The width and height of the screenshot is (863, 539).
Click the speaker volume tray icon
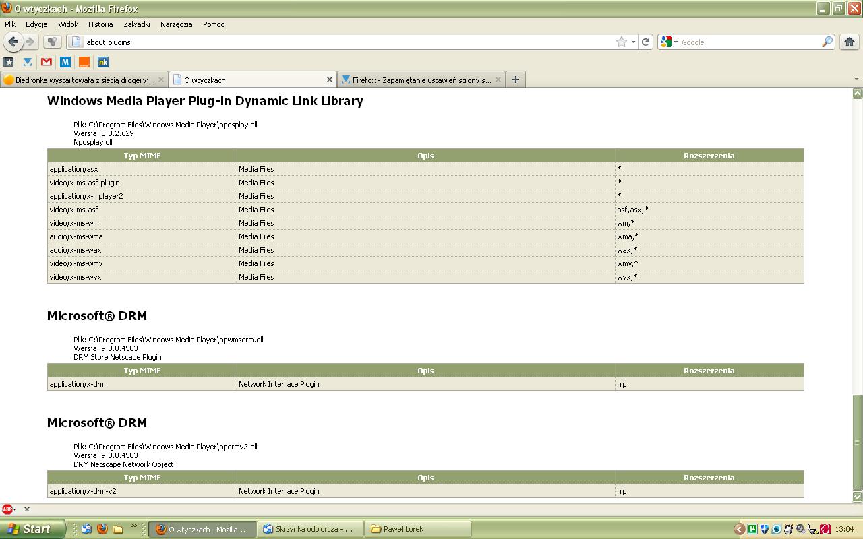(800, 529)
